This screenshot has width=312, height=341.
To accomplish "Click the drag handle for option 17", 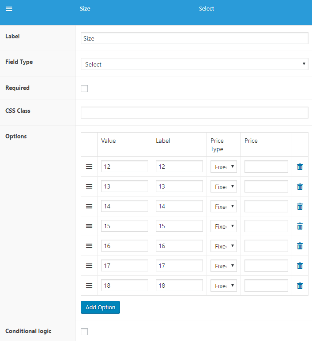I will pyautogui.click(x=89, y=266).
